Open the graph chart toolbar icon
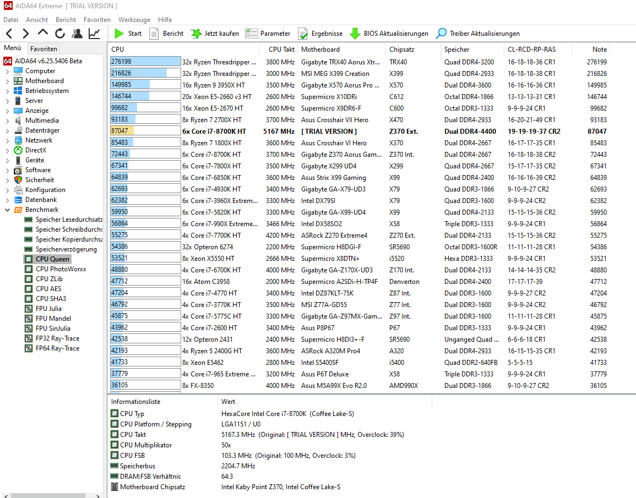 (94, 33)
